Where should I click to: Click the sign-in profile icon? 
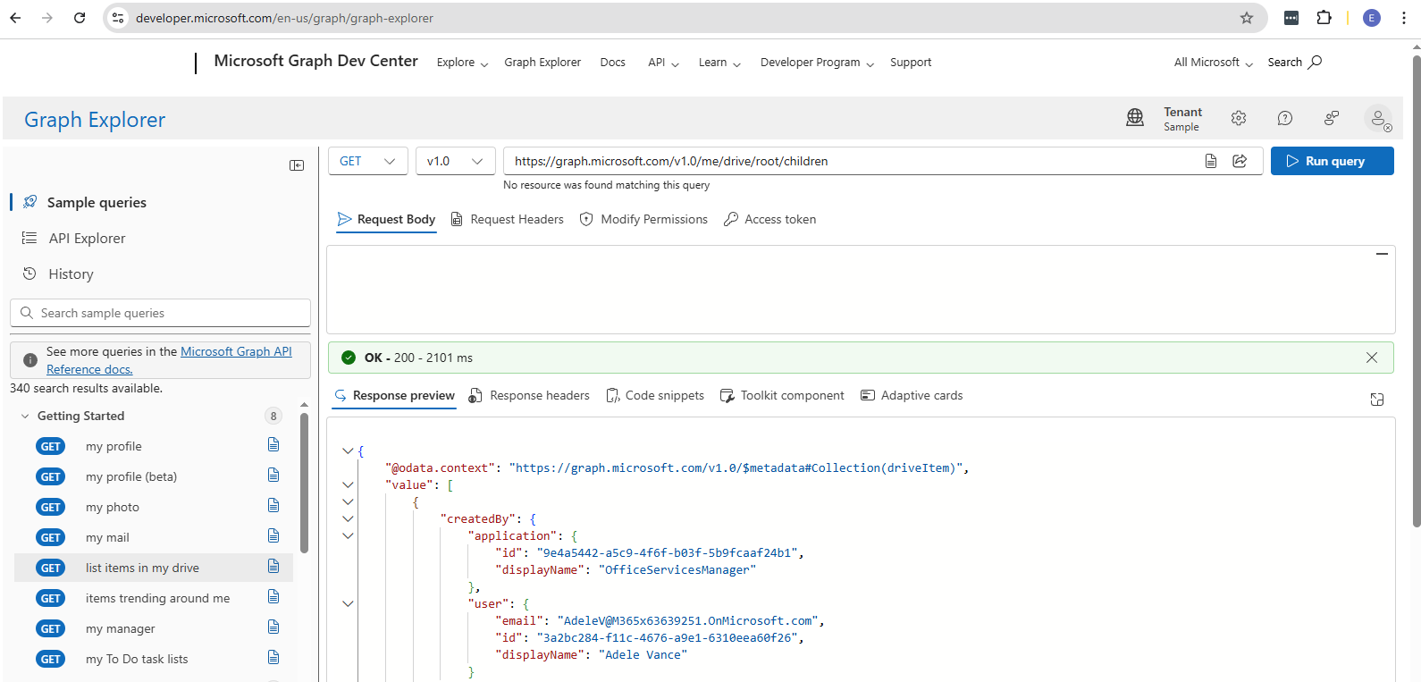pyautogui.click(x=1379, y=119)
